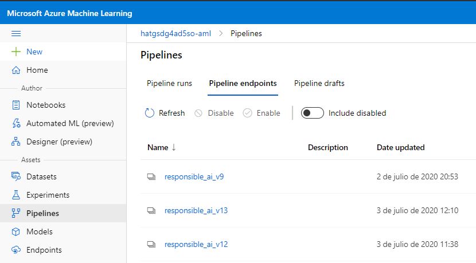
Task: Sort by the Date updated column header
Action: [x=401, y=147]
